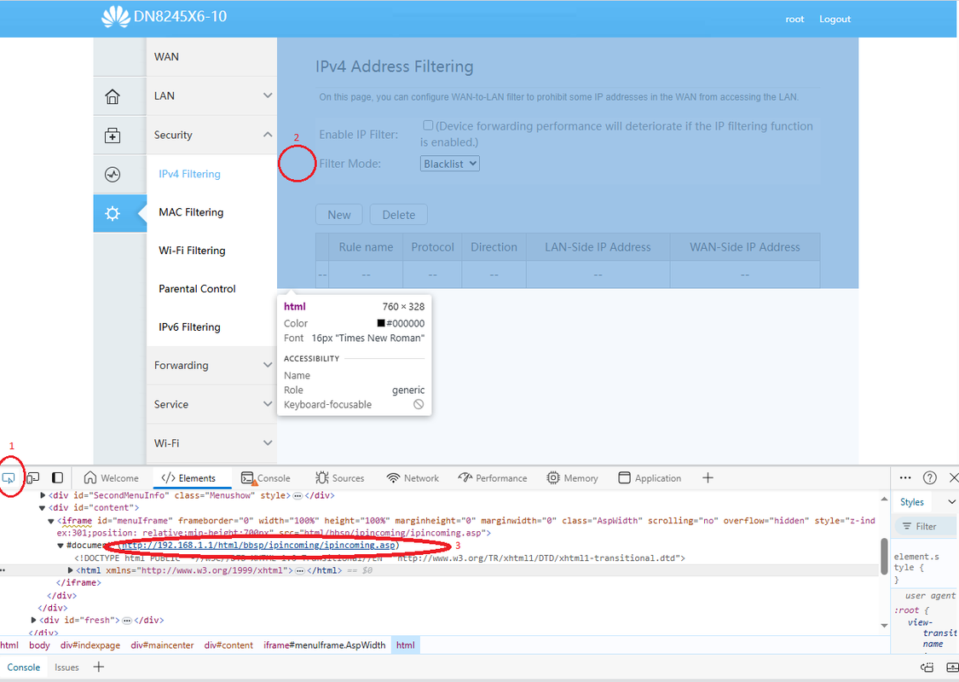Expand the Forwarding menu chevron
Viewport: 959px width, 682px height.
coord(268,365)
